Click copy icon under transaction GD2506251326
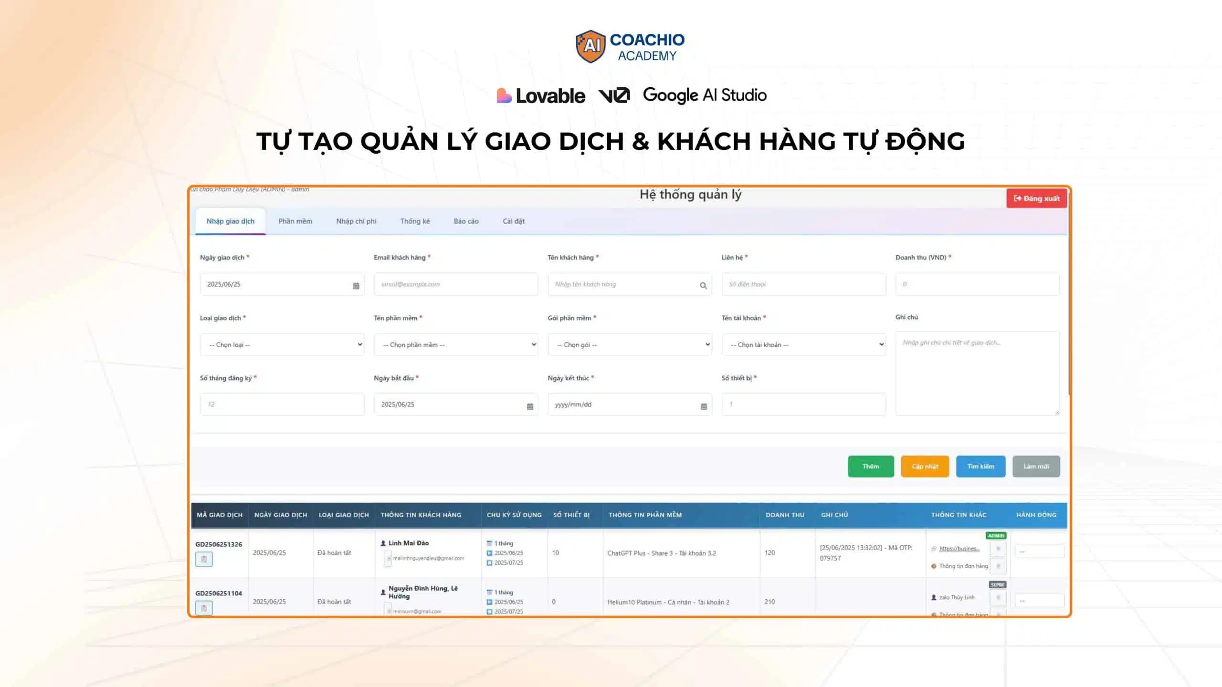The image size is (1222, 687). coord(204,559)
